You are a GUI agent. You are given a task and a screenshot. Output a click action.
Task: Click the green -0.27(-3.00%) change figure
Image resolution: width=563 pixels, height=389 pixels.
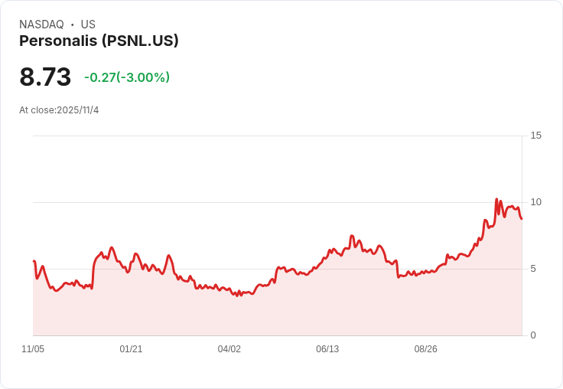(127, 77)
